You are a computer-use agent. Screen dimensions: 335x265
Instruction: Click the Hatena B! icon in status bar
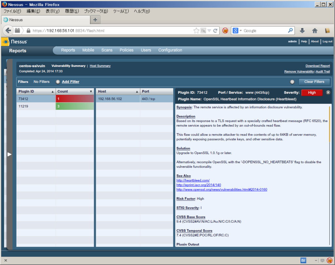pos(303,260)
